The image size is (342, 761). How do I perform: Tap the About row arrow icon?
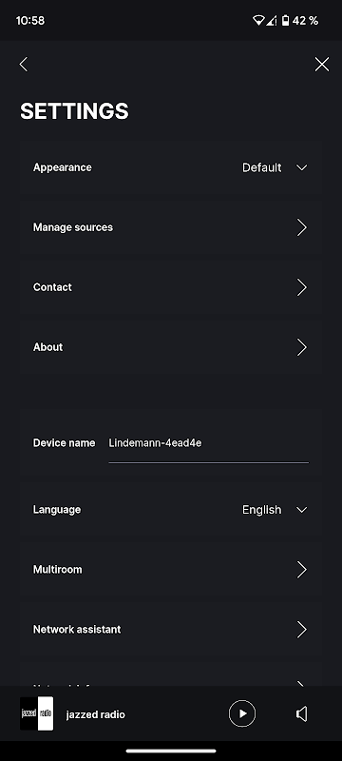tap(302, 347)
